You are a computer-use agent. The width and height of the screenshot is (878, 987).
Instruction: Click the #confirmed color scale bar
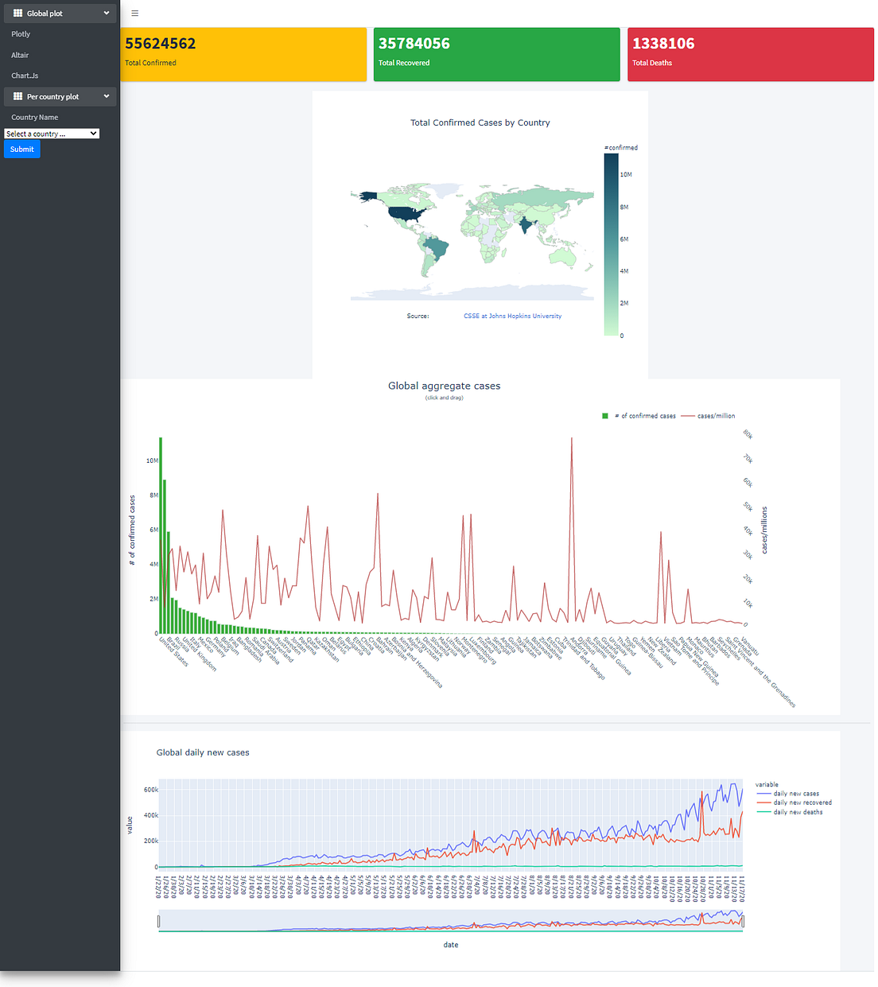click(x=611, y=244)
